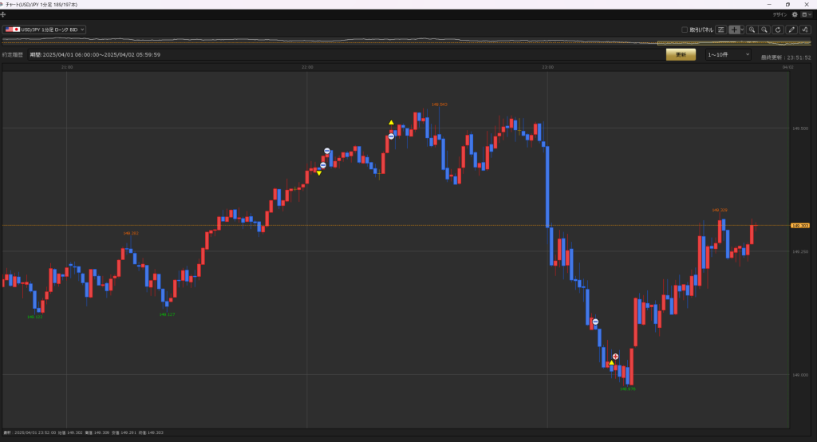Open the settings gear icon
The image size is (817, 442).
coord(795,14)
